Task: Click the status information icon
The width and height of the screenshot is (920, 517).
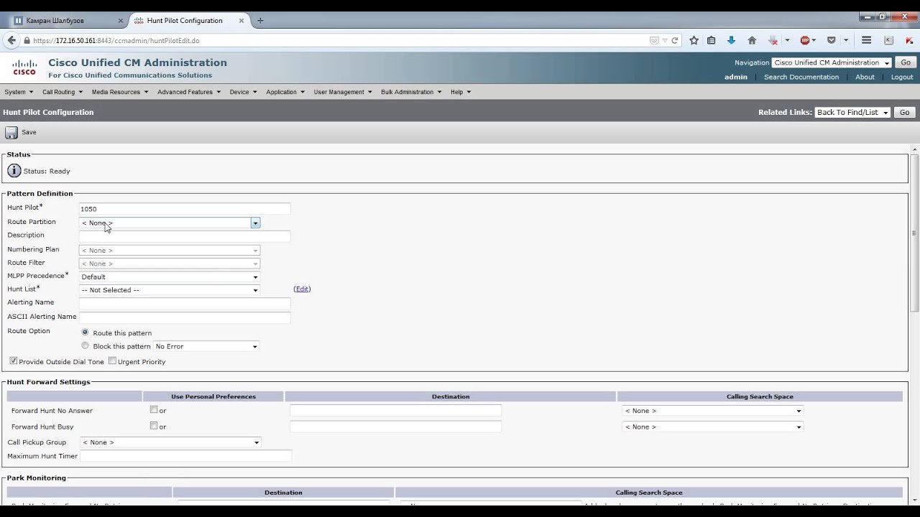Action: (x=14, y=171)
